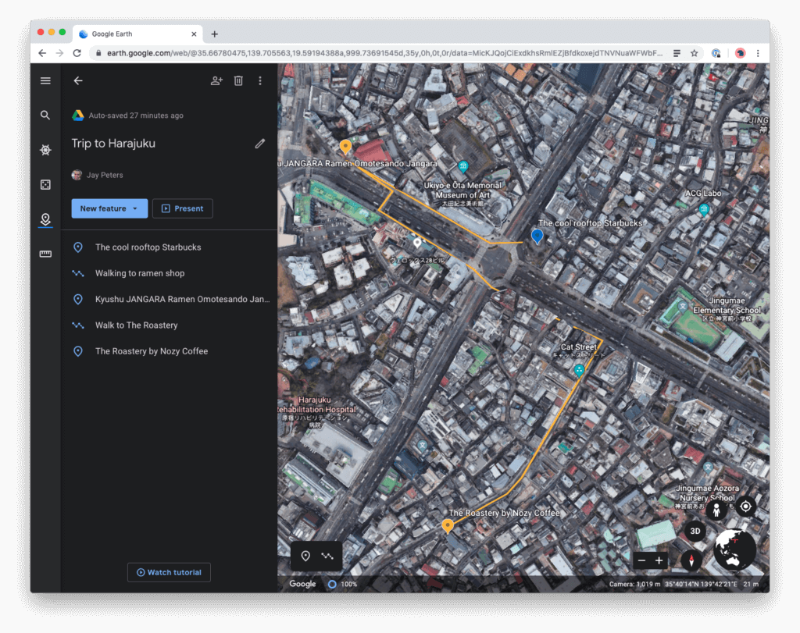Image resolution: width=800 pixels, height=633 pixels.
Task: Open the three-dot more options menu
Action: tap(260, 80)
